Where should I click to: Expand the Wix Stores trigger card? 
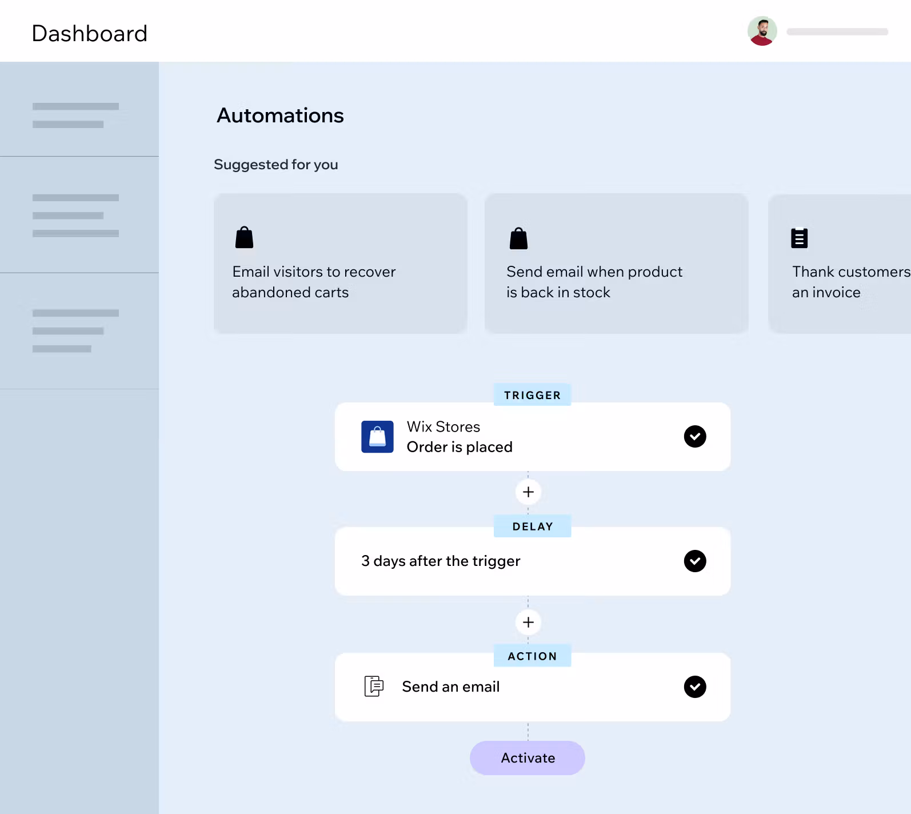[532, 437]
